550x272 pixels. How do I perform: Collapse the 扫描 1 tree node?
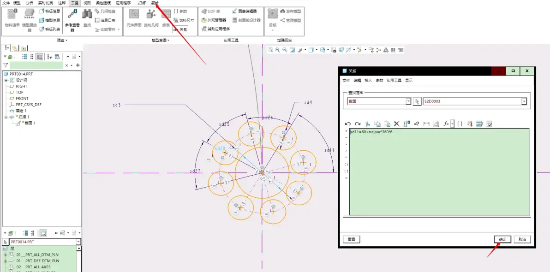point(6,117)
